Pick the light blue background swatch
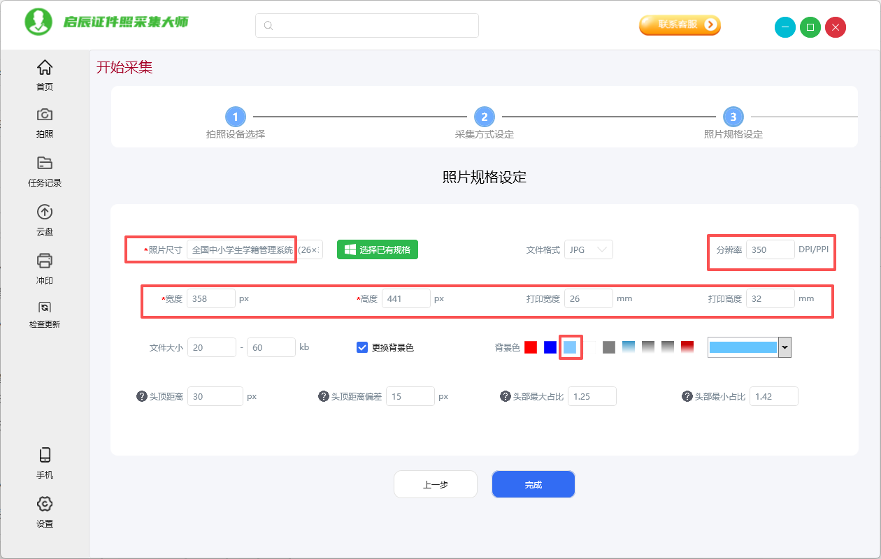The height and width of the screenshot is (559, 881). coord(570,347)
